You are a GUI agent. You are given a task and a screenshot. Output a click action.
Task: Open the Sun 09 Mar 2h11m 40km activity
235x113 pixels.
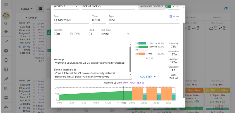click(x=217, y=90)
